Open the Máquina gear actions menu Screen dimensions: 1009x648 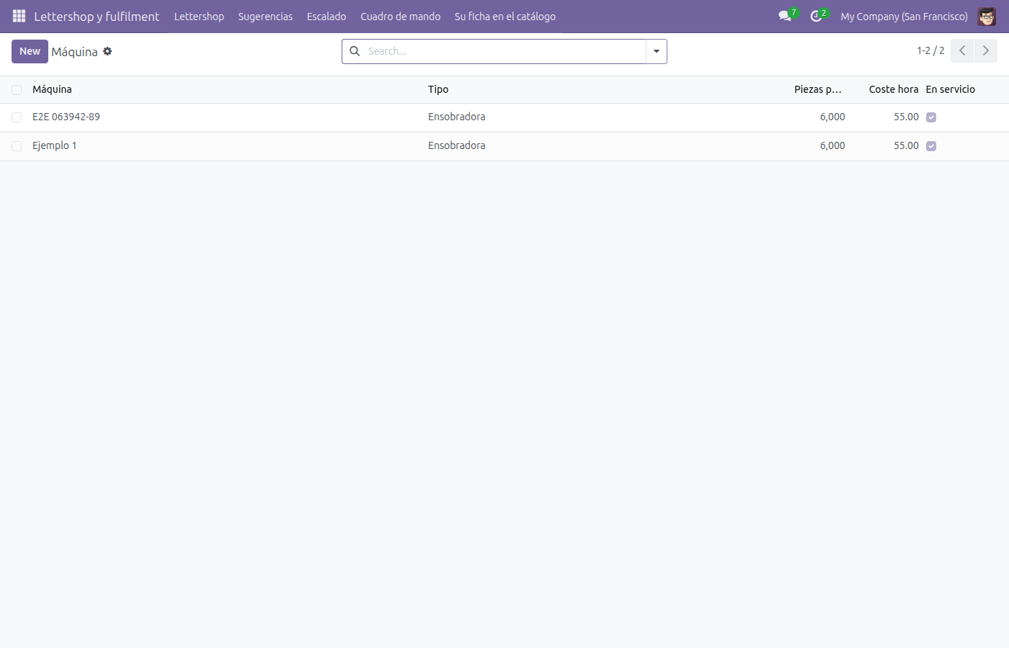pyautogui.click(x=107, y=51)
